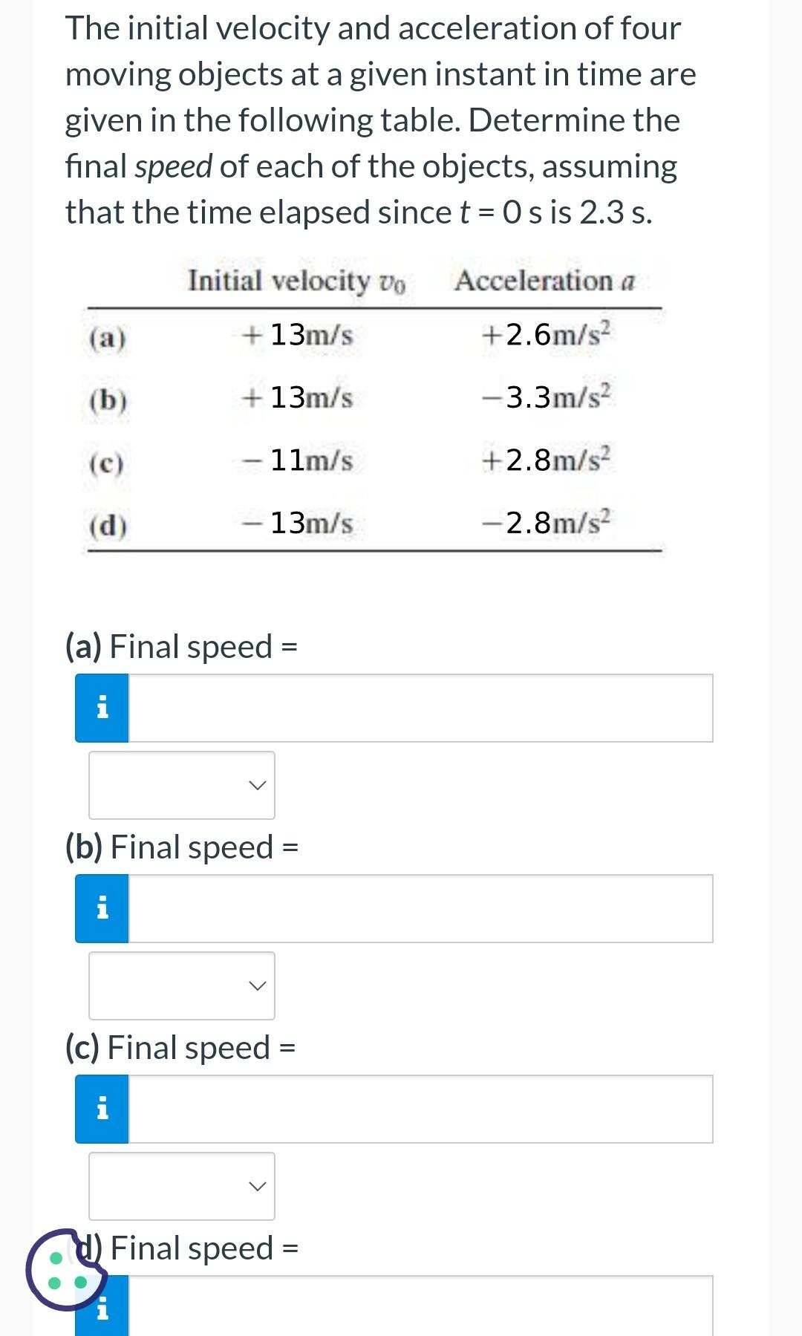Image resolution: width=802 pixels, height=1336 pixels.
Task: Click the row for object (b) in the table
Action: pos(371,399)
